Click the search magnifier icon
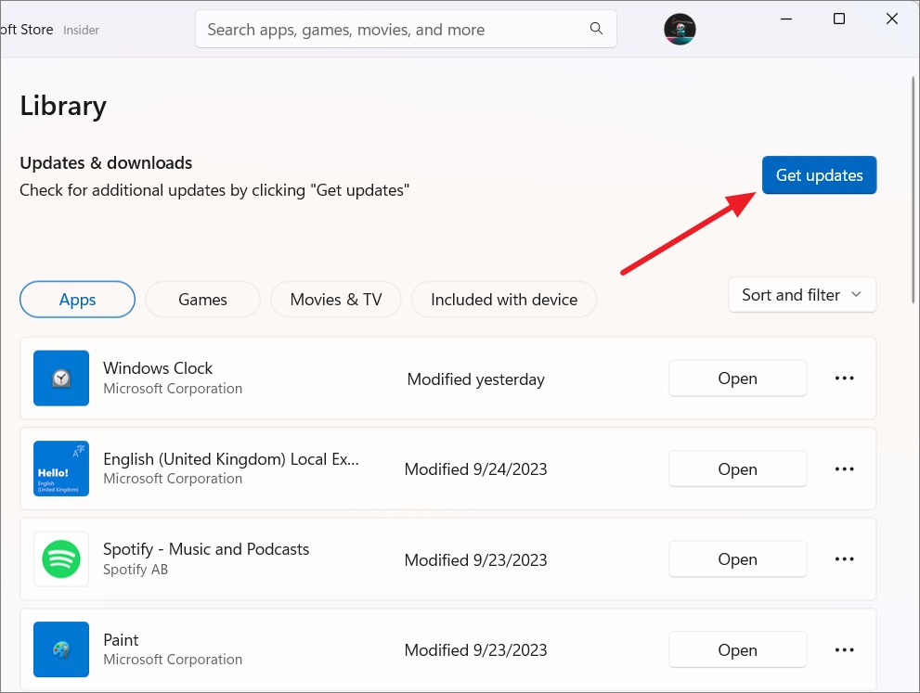The height and width of the screenshot is (693, 920). 596,28
